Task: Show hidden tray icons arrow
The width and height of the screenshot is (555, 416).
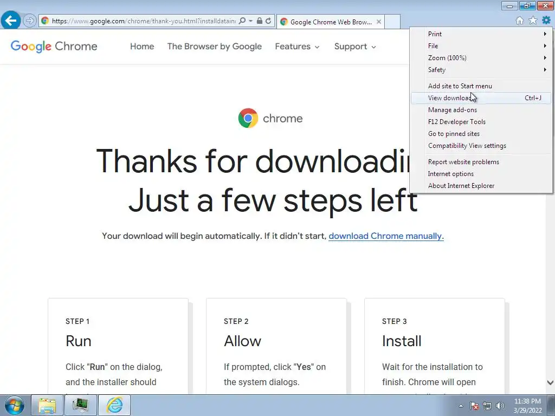Action: (x=461, y=406)
